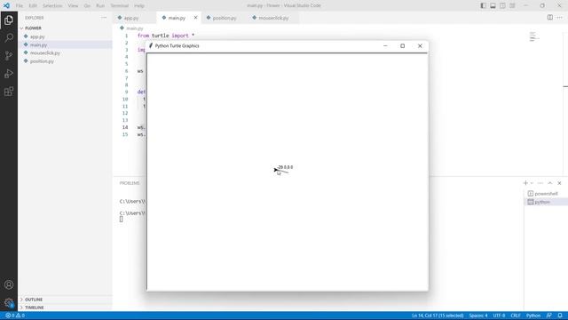
Task: Click the turtle cursor in Turtle Graphics canvas
Action: click(276, 170)
